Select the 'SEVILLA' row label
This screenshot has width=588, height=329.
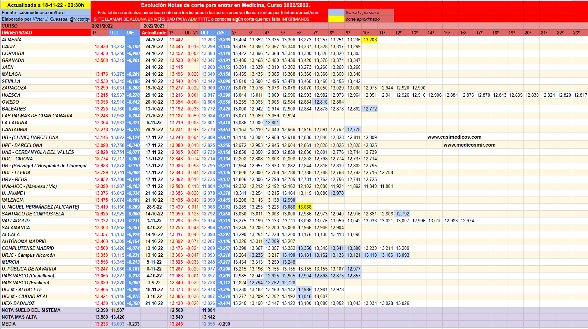pyautogui.click(x=45, y=81)
